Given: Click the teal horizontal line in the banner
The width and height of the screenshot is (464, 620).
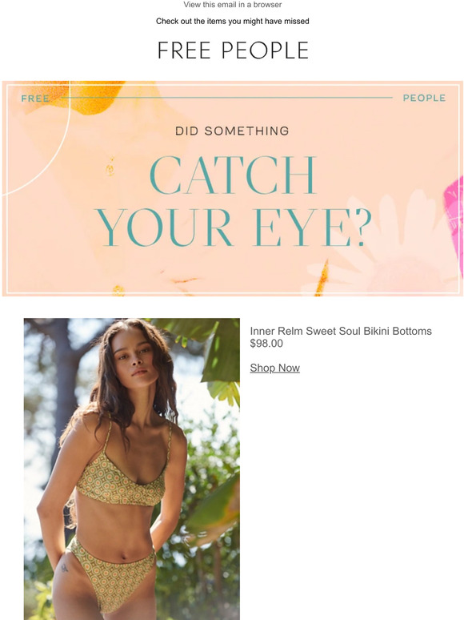Looking at the screenshot, I should (226, 97).
